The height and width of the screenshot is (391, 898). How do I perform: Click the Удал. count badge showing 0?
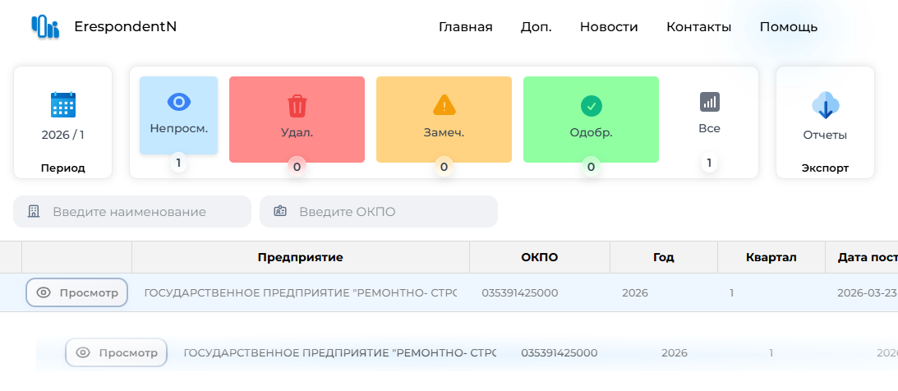297,168
